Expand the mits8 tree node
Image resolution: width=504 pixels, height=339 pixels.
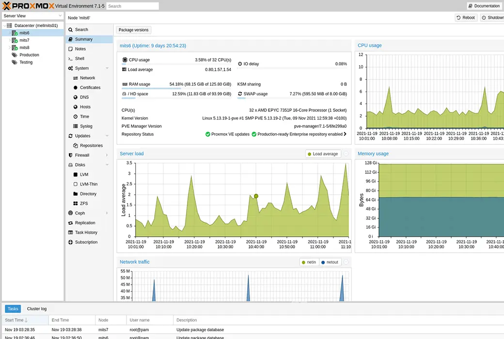10,47
